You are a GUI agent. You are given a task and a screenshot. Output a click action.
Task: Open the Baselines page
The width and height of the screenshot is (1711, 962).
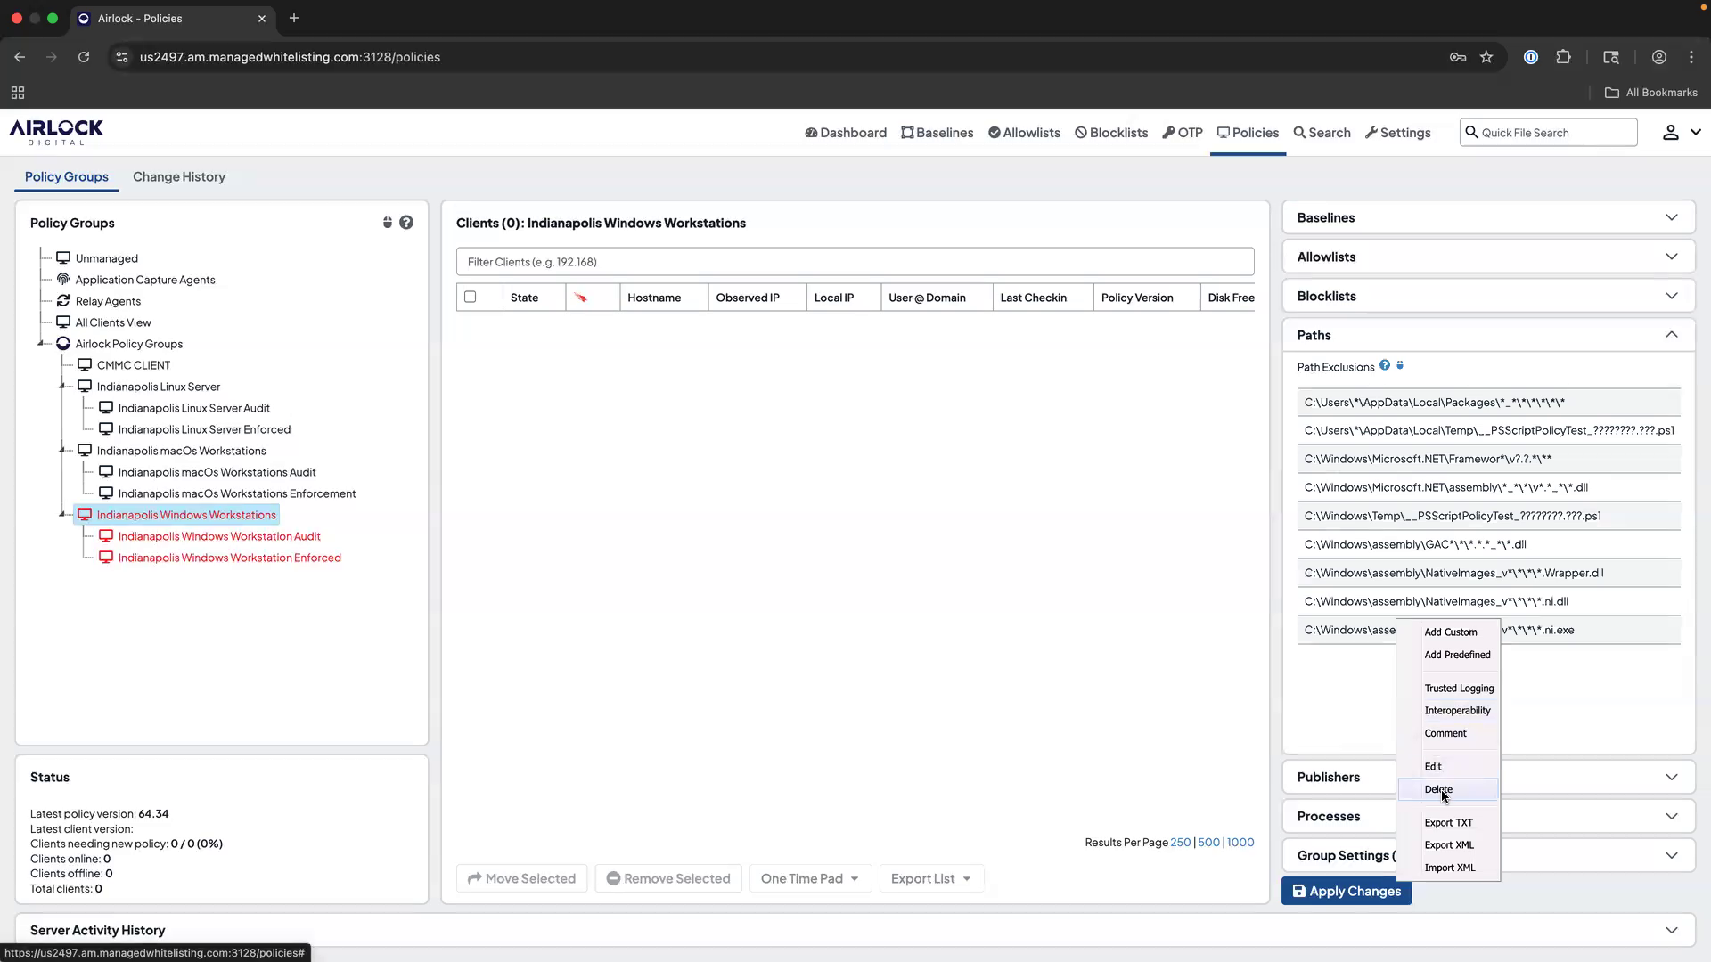click(937, 132)
